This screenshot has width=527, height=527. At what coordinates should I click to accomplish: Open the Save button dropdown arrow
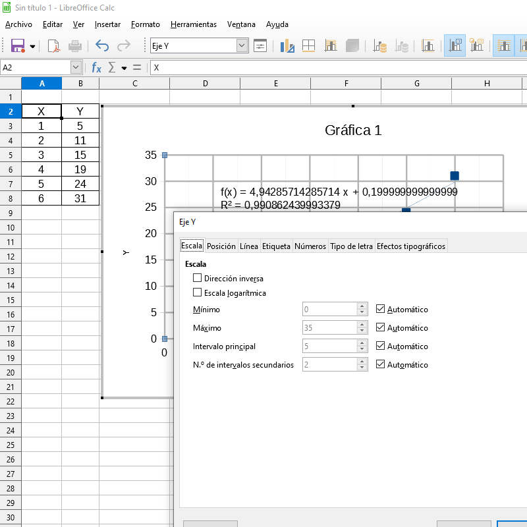(x=32, y=46)
